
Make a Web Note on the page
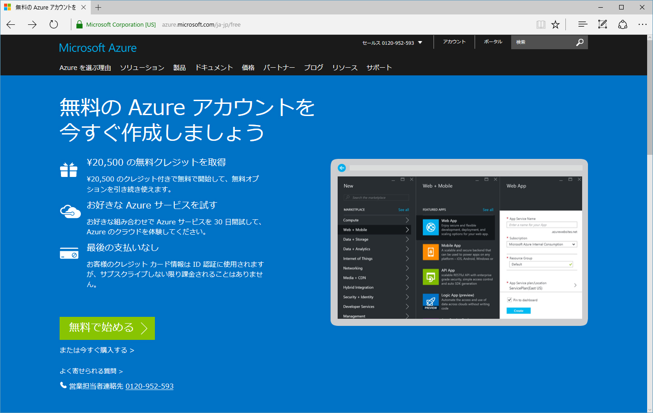602,24
